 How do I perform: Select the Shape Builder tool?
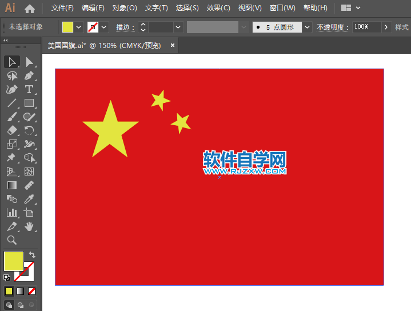point(29,158)
